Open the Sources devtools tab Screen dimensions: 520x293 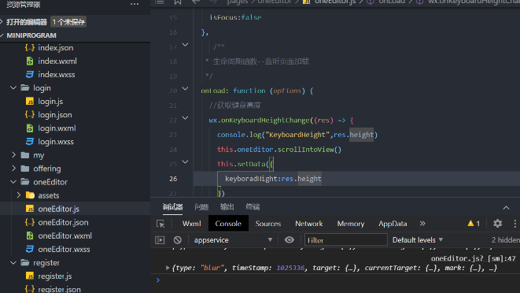(268, 224)
